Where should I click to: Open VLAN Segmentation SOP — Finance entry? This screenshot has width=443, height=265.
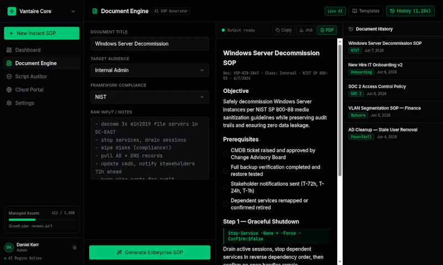coord(393,112)
